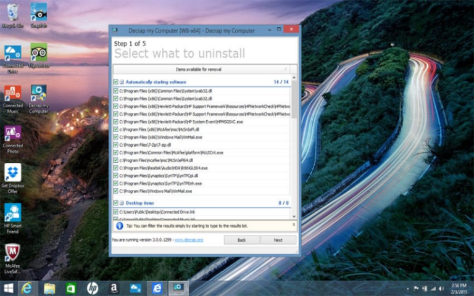Screen dimensions: 474x296
Task: Toggle the Realtek RtkNGUI64.exe checkbox
Action: (115, 168)
